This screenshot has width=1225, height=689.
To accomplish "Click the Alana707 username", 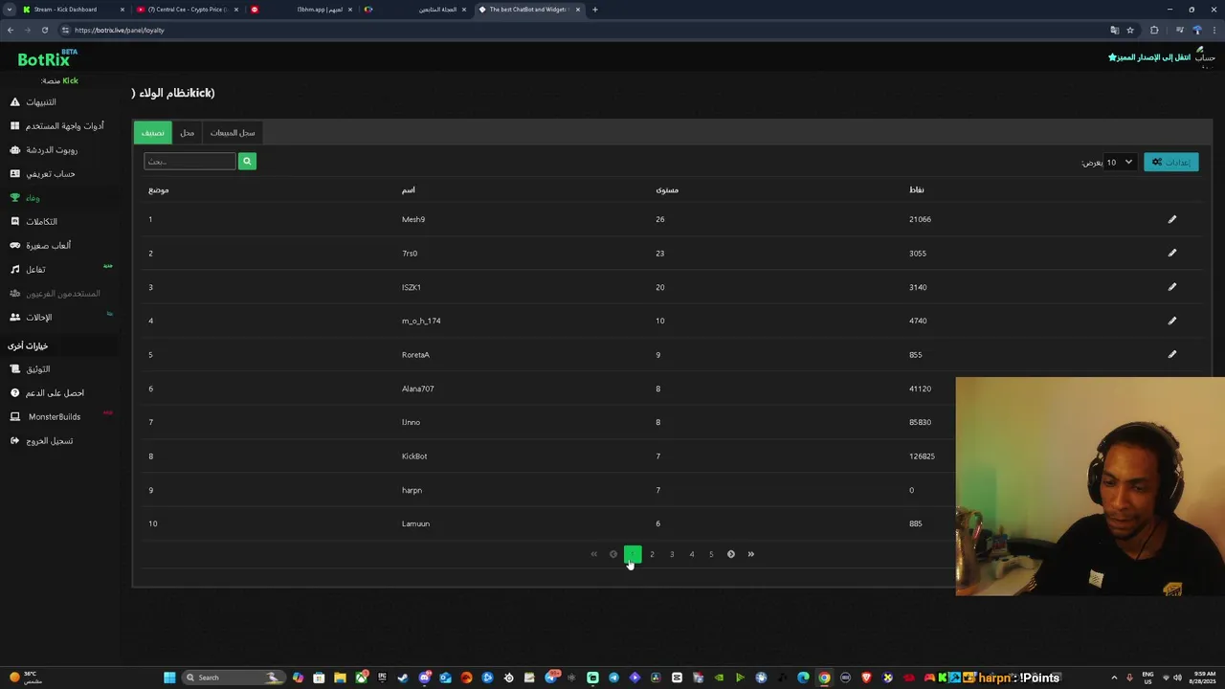I will click(417, 389).
